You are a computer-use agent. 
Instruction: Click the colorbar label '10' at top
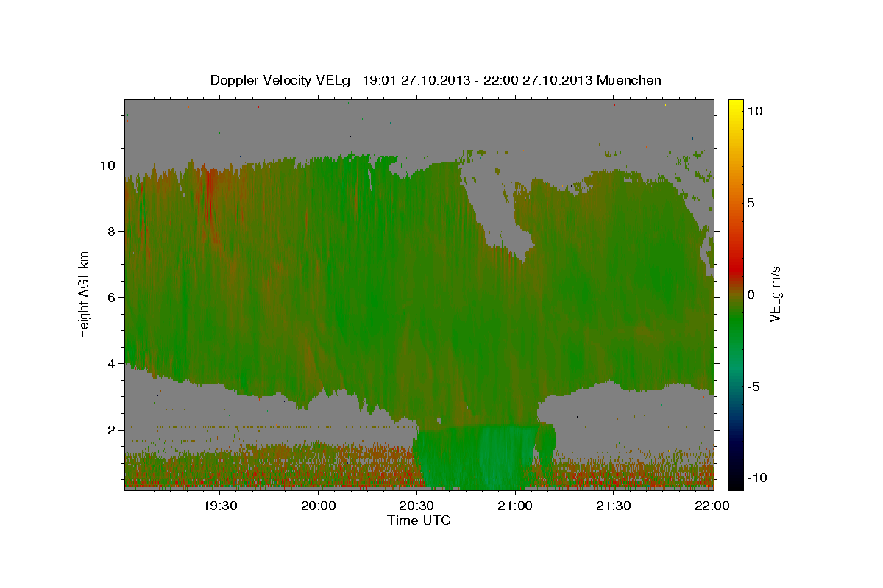click(x=754, y=110)
